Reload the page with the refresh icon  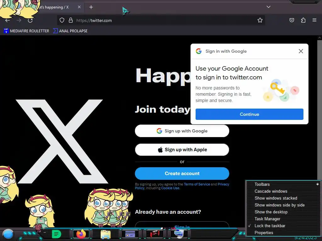coord(30,20)
